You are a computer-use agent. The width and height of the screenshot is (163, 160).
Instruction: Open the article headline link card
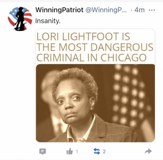coord(95,85)
